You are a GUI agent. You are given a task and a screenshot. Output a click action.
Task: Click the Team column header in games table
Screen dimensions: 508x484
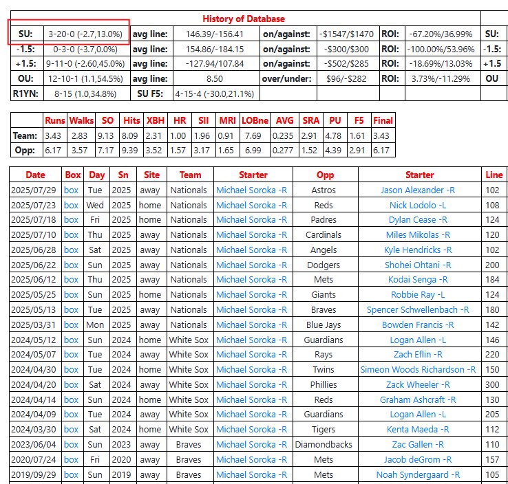(190, 175)
